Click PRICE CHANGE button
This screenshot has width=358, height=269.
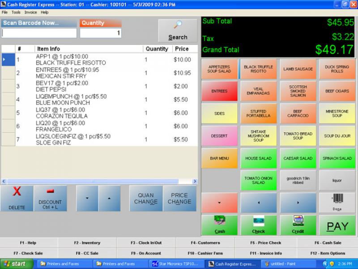tap(179, 198)
